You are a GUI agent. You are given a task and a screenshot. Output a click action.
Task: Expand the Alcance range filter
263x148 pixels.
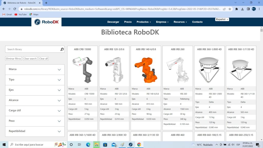(35, 100)
